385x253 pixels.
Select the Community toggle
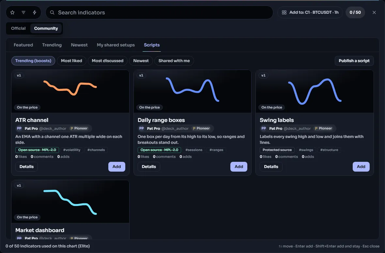(46, 28)
